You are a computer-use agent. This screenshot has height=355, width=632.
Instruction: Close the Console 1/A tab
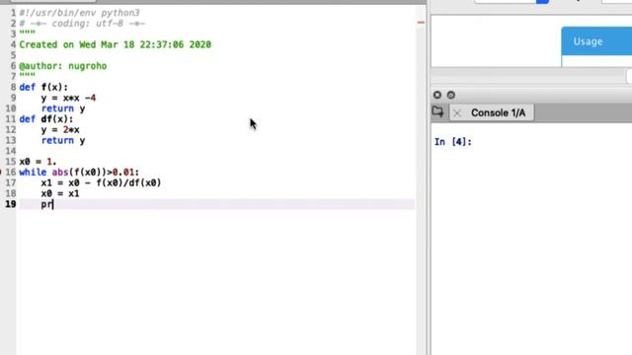457,113
